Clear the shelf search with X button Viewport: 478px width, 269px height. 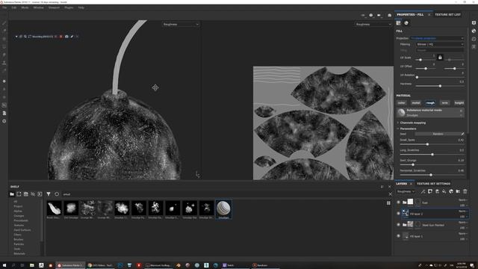coord(390,194)
